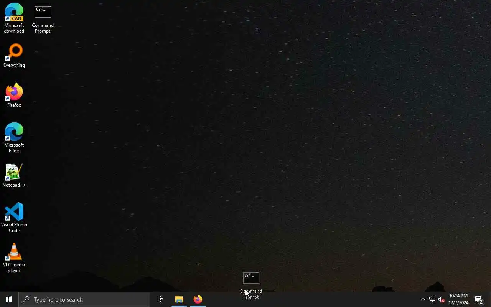
Task: Open the clock showing 10:14 PM
Action: pyautogui.click(x=458, y=299)
